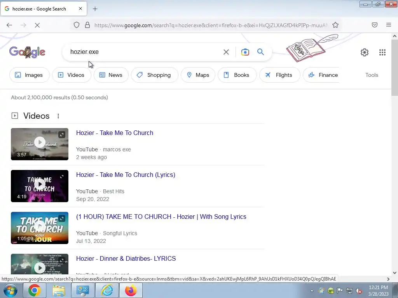Screen dimensions: 398x298
Task: Click the "marcos exe" channel name
Action: point(117,149)
